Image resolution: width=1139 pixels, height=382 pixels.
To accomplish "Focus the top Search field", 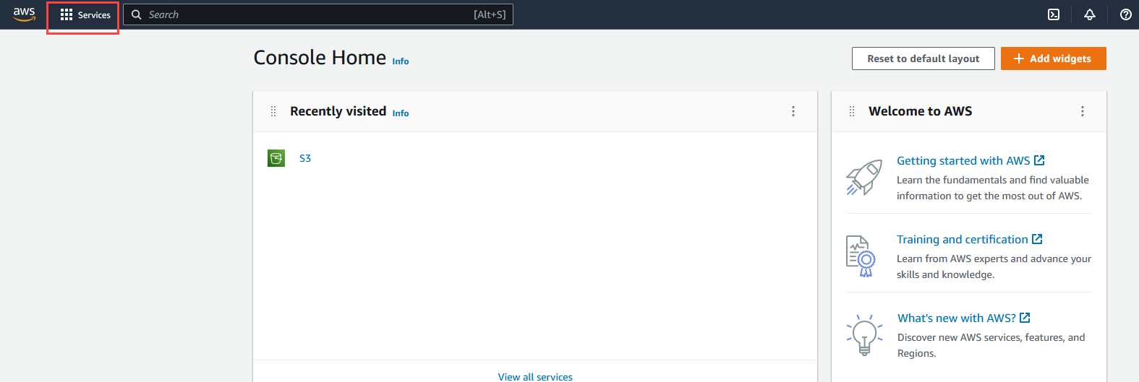I will pos(318,14).
